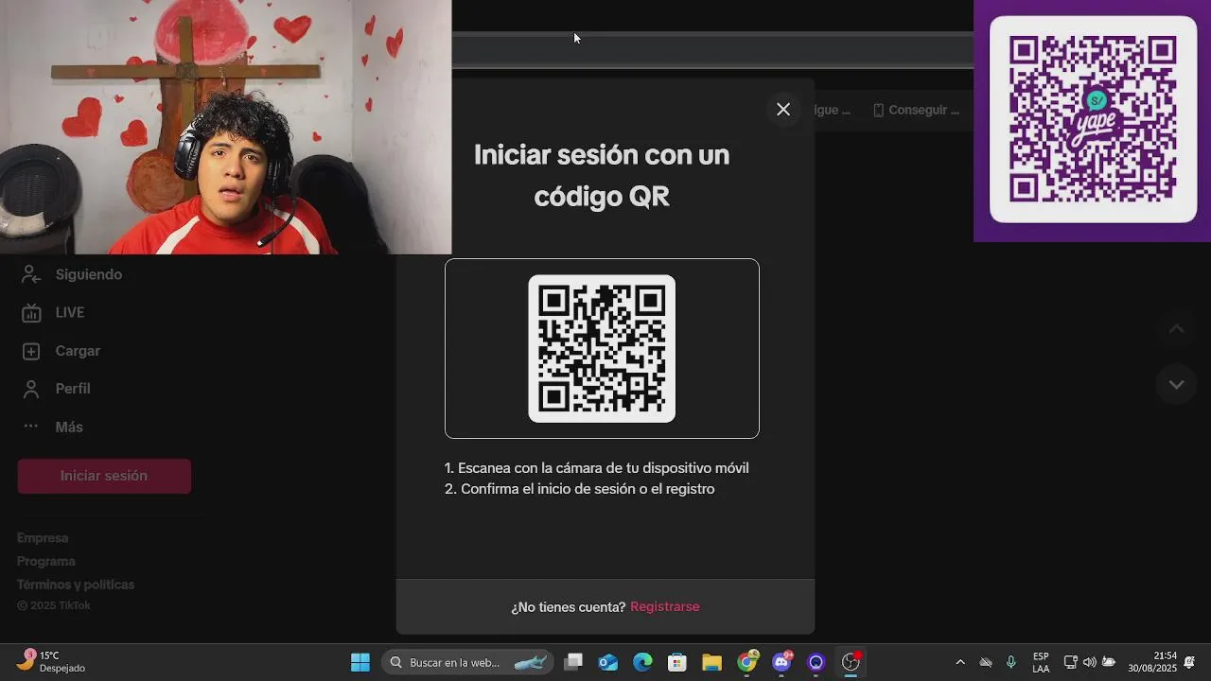Open Discord from the taskbar

[781, 662]
